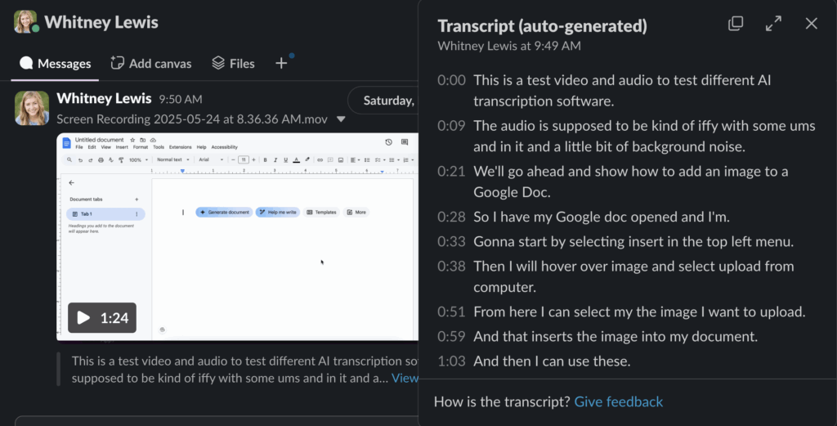Click the Help me write chip in video preview

278,212
